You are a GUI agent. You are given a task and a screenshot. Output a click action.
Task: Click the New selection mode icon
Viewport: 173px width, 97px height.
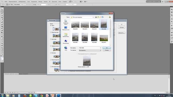coord(7,5)
